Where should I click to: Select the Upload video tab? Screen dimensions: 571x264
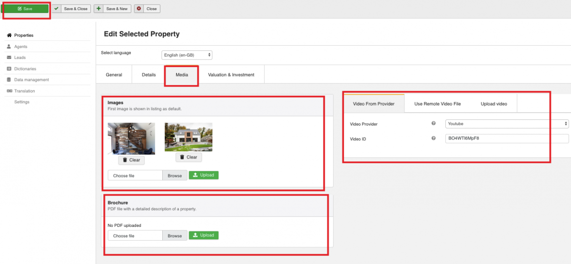tap(493, 104)
